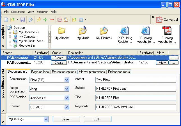Click the Subject input field

tap(136, 89)
